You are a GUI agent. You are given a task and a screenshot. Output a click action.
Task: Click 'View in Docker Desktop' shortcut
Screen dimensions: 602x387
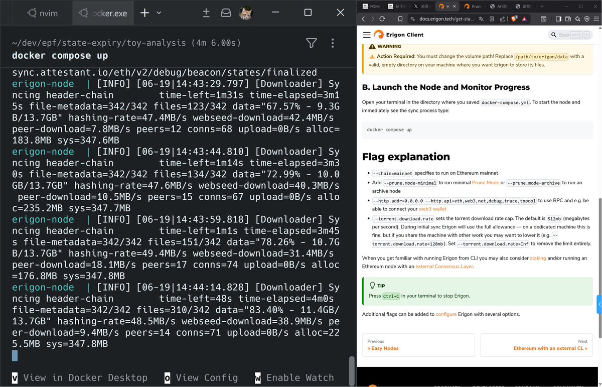(80, 377)
